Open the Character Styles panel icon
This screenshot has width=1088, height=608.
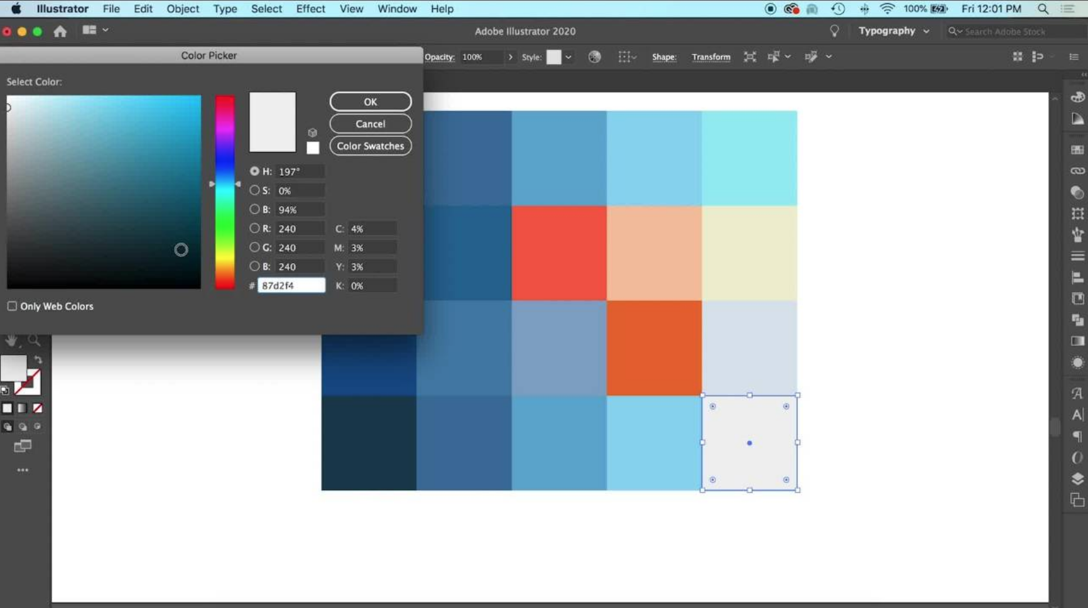tap(1077, 393)
